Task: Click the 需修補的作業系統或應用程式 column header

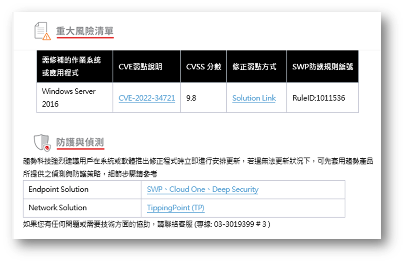Action: tap(71, 66)
